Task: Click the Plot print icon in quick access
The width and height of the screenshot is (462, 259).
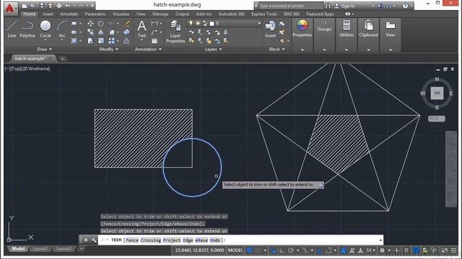Action: pyautogui.click(x=59, y=6)
